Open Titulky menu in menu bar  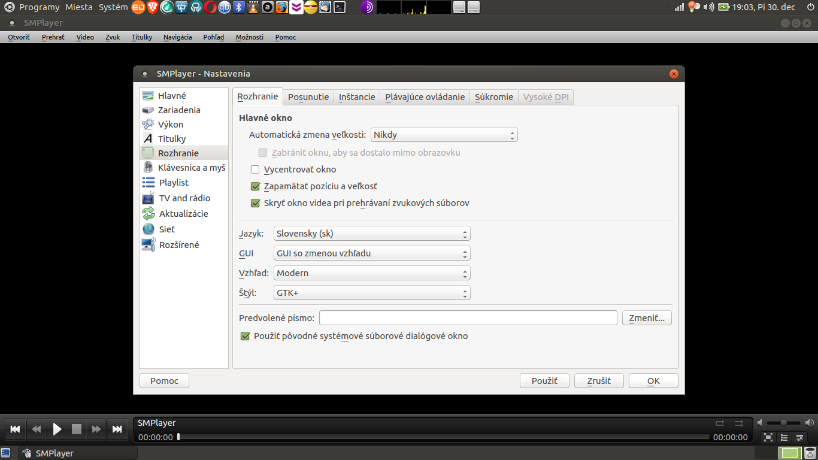142,37
